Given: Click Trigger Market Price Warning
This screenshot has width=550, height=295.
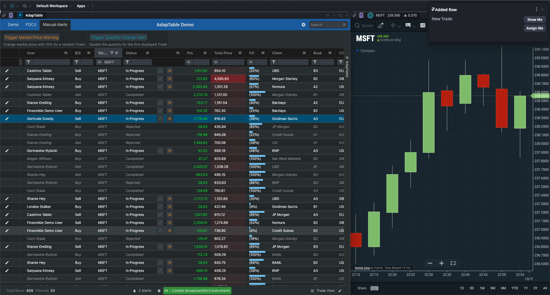Looking at the screenshot, I should pos(31,37).
